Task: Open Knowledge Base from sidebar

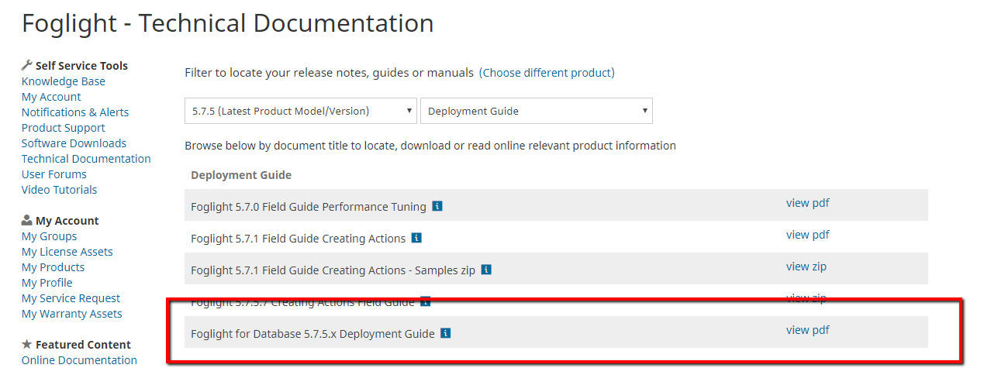Action: coord(64,81)
